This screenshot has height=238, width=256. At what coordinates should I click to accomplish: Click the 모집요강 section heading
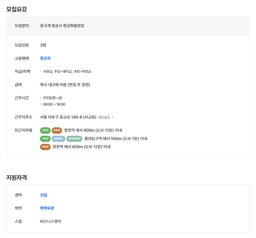coord(17,9)
